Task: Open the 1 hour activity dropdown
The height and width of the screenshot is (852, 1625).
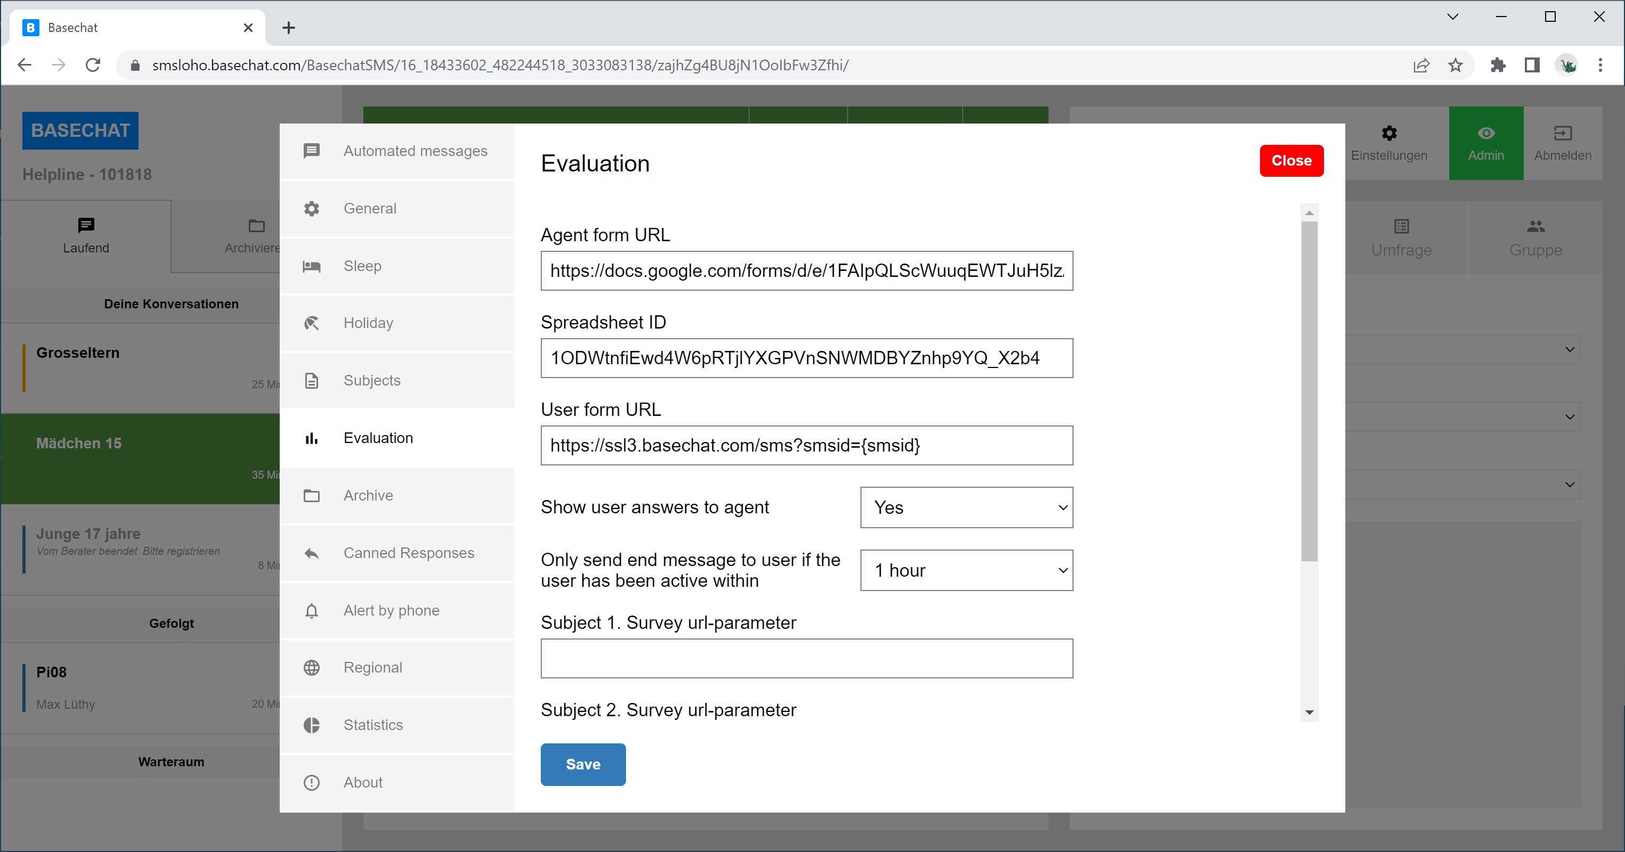Action: [966, 571]
